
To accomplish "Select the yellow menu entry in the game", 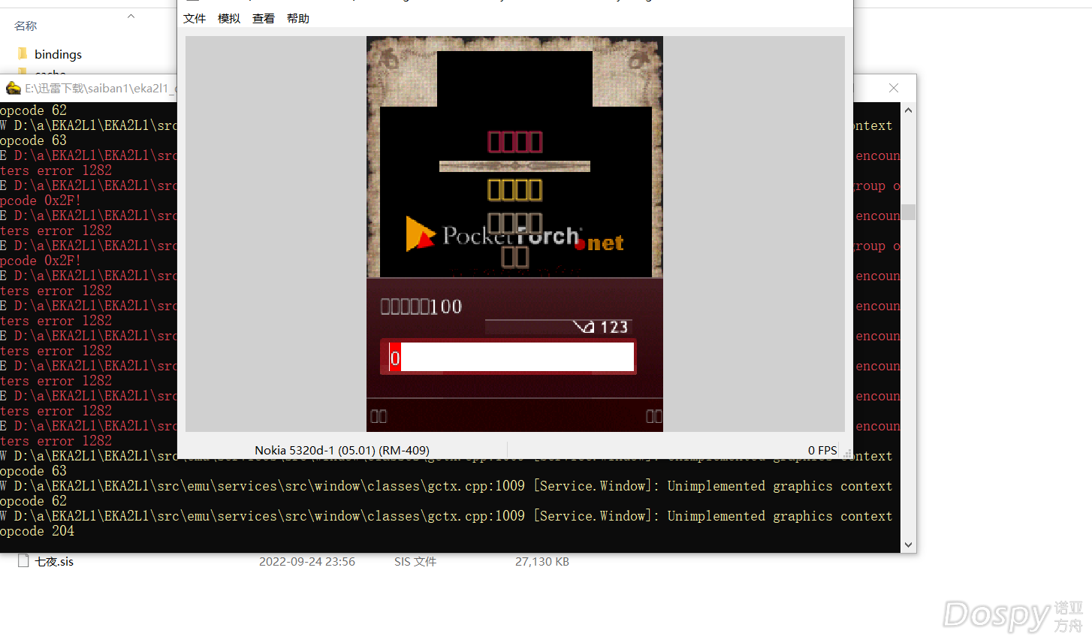I will pyautogui.click(x=515, y=190).
